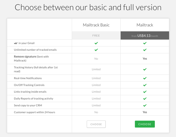This screenshot has height=137, width=176.
Task: Click the 'Links tracking inside emails' label
Action: click(30, 92)
